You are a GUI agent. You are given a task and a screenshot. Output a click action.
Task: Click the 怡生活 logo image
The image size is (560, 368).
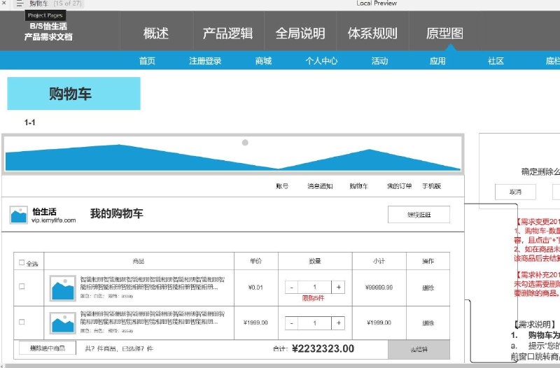18,215
